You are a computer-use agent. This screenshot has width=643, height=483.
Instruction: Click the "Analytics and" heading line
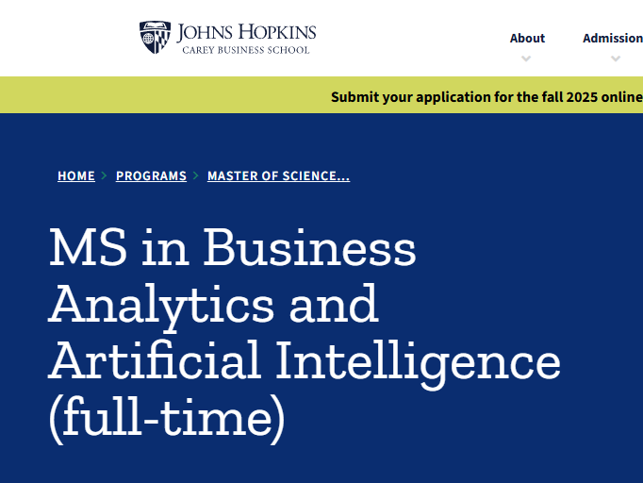pos(214,306)
